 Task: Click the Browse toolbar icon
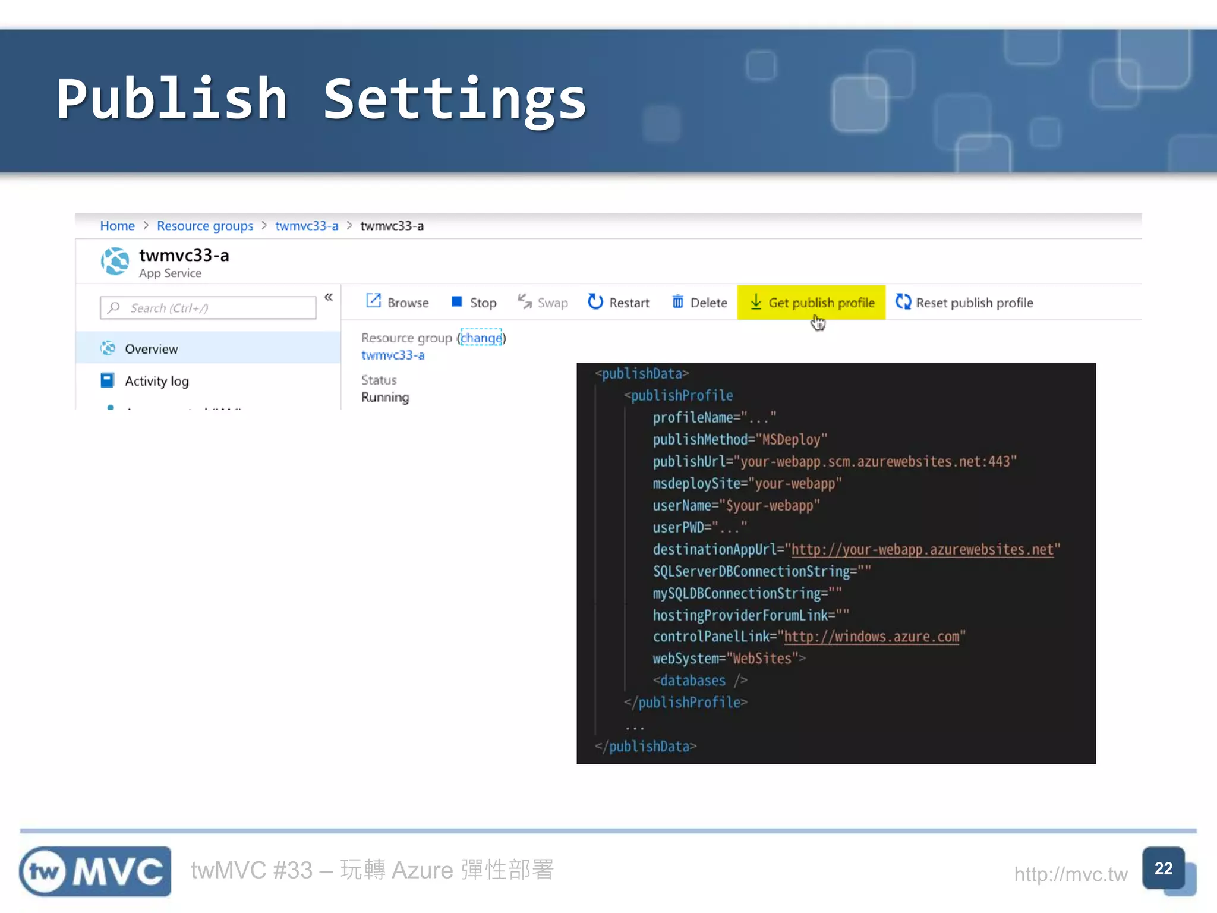pos(373,301)
